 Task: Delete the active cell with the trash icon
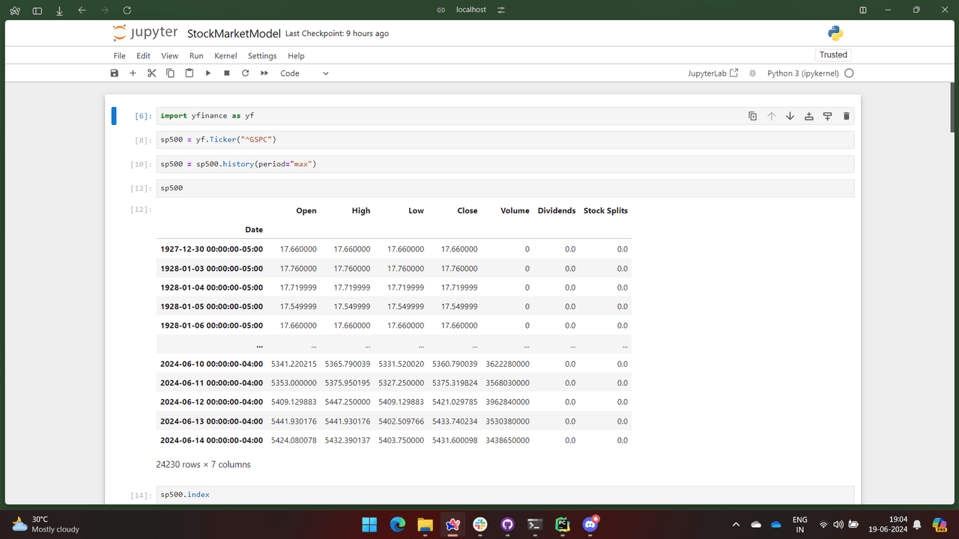847,116
